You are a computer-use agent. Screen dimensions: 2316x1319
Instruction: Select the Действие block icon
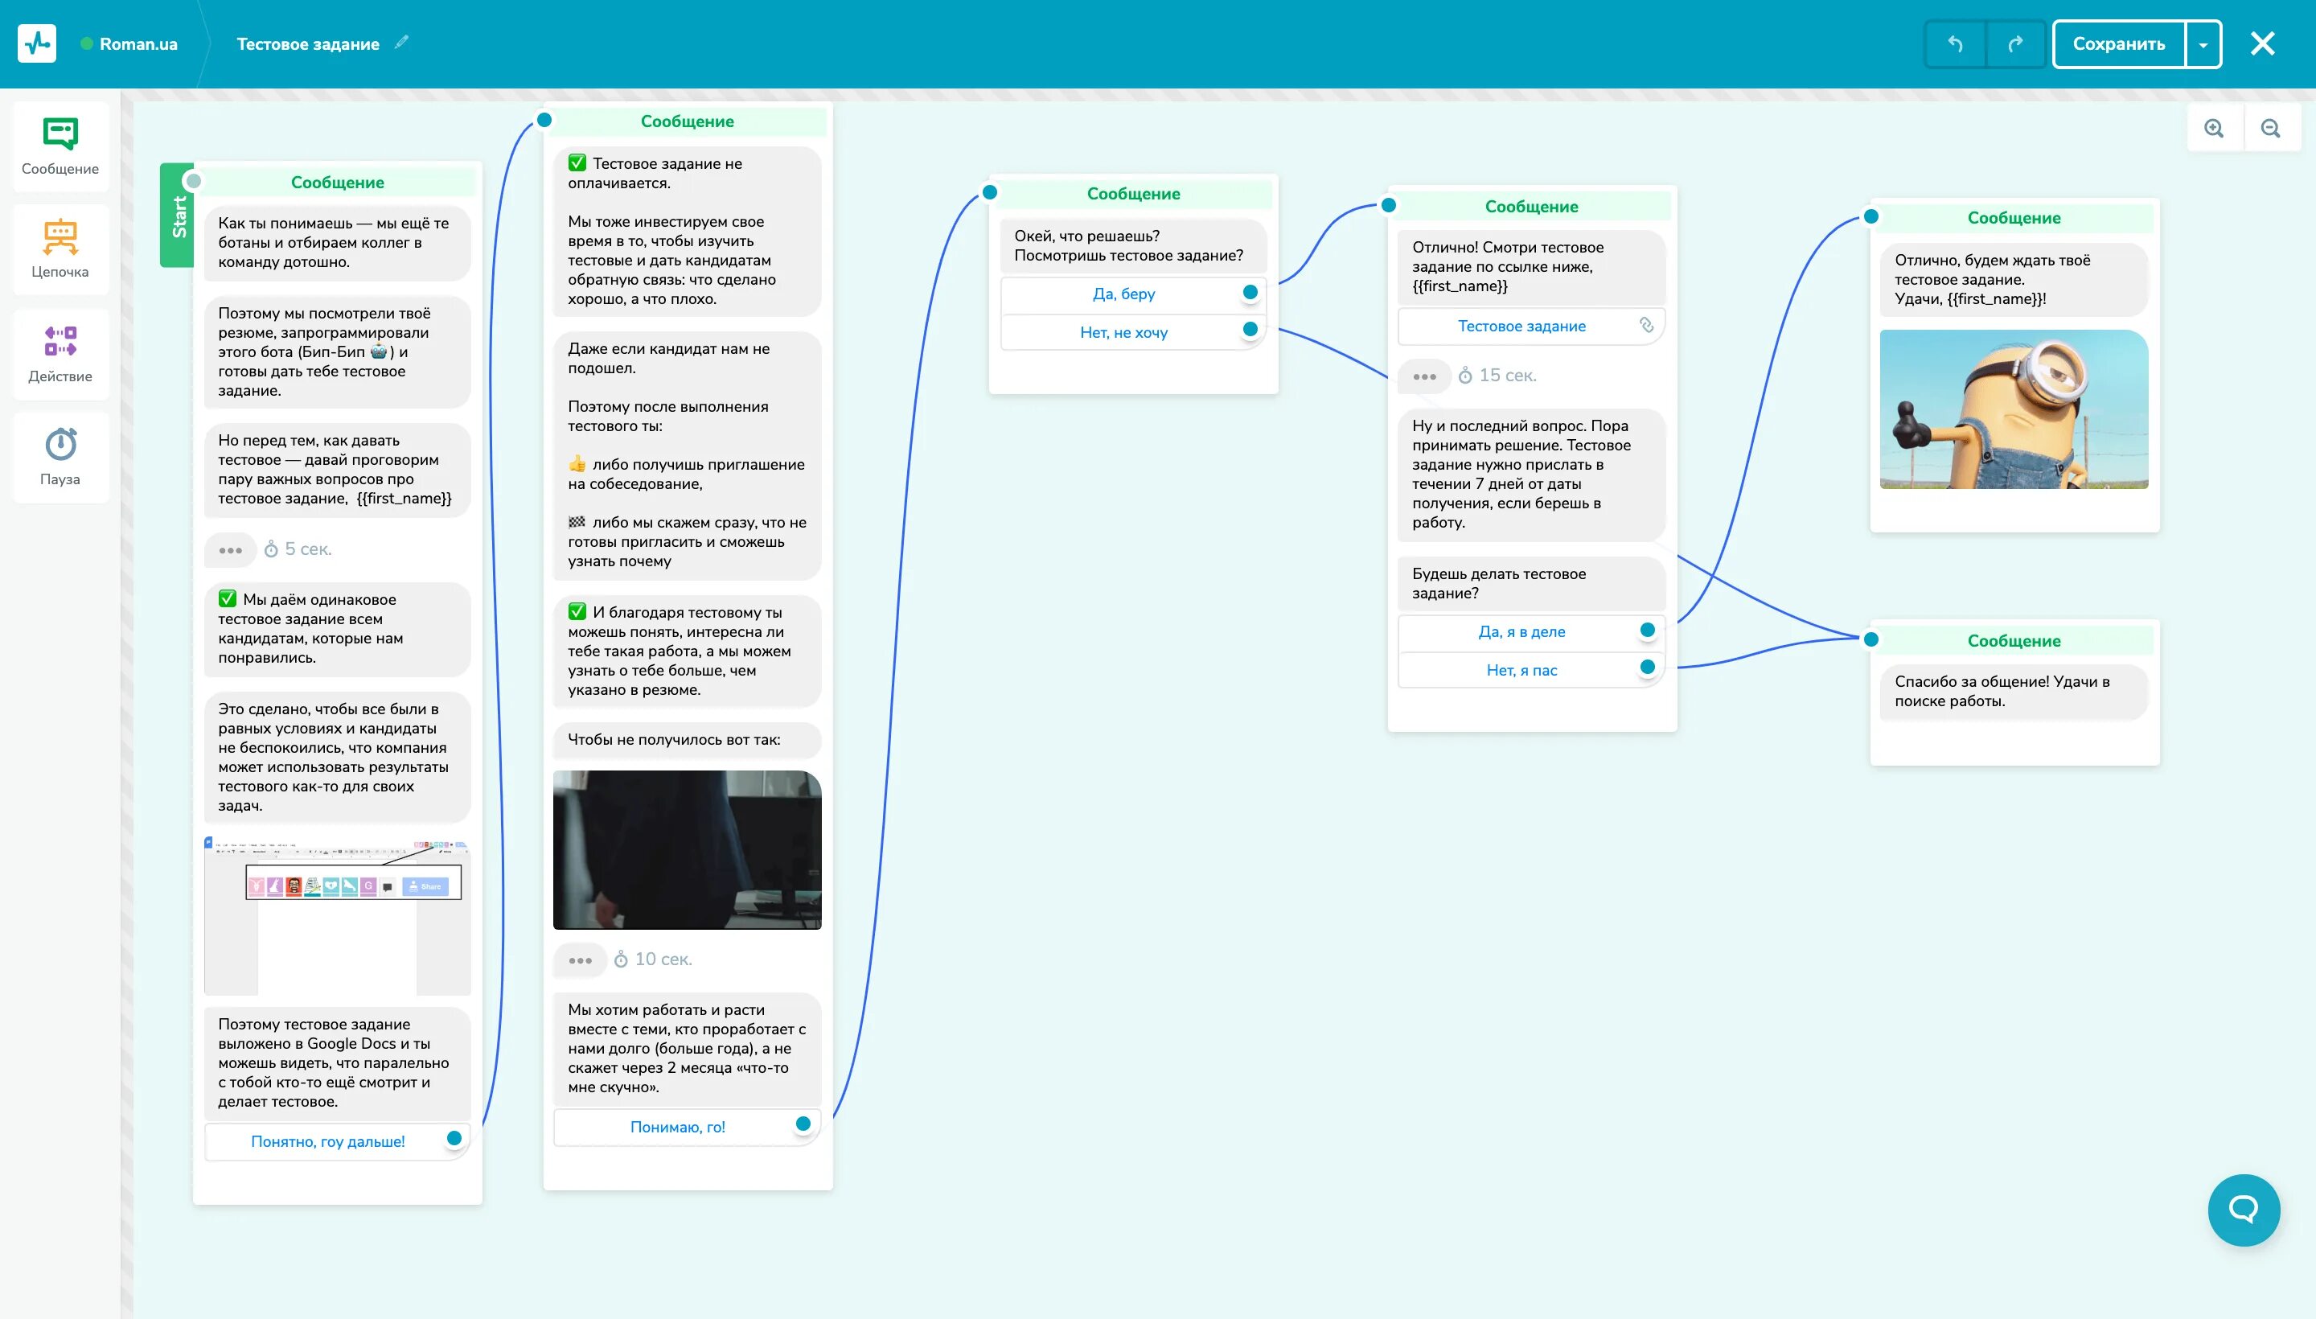(x=60, y=342)
